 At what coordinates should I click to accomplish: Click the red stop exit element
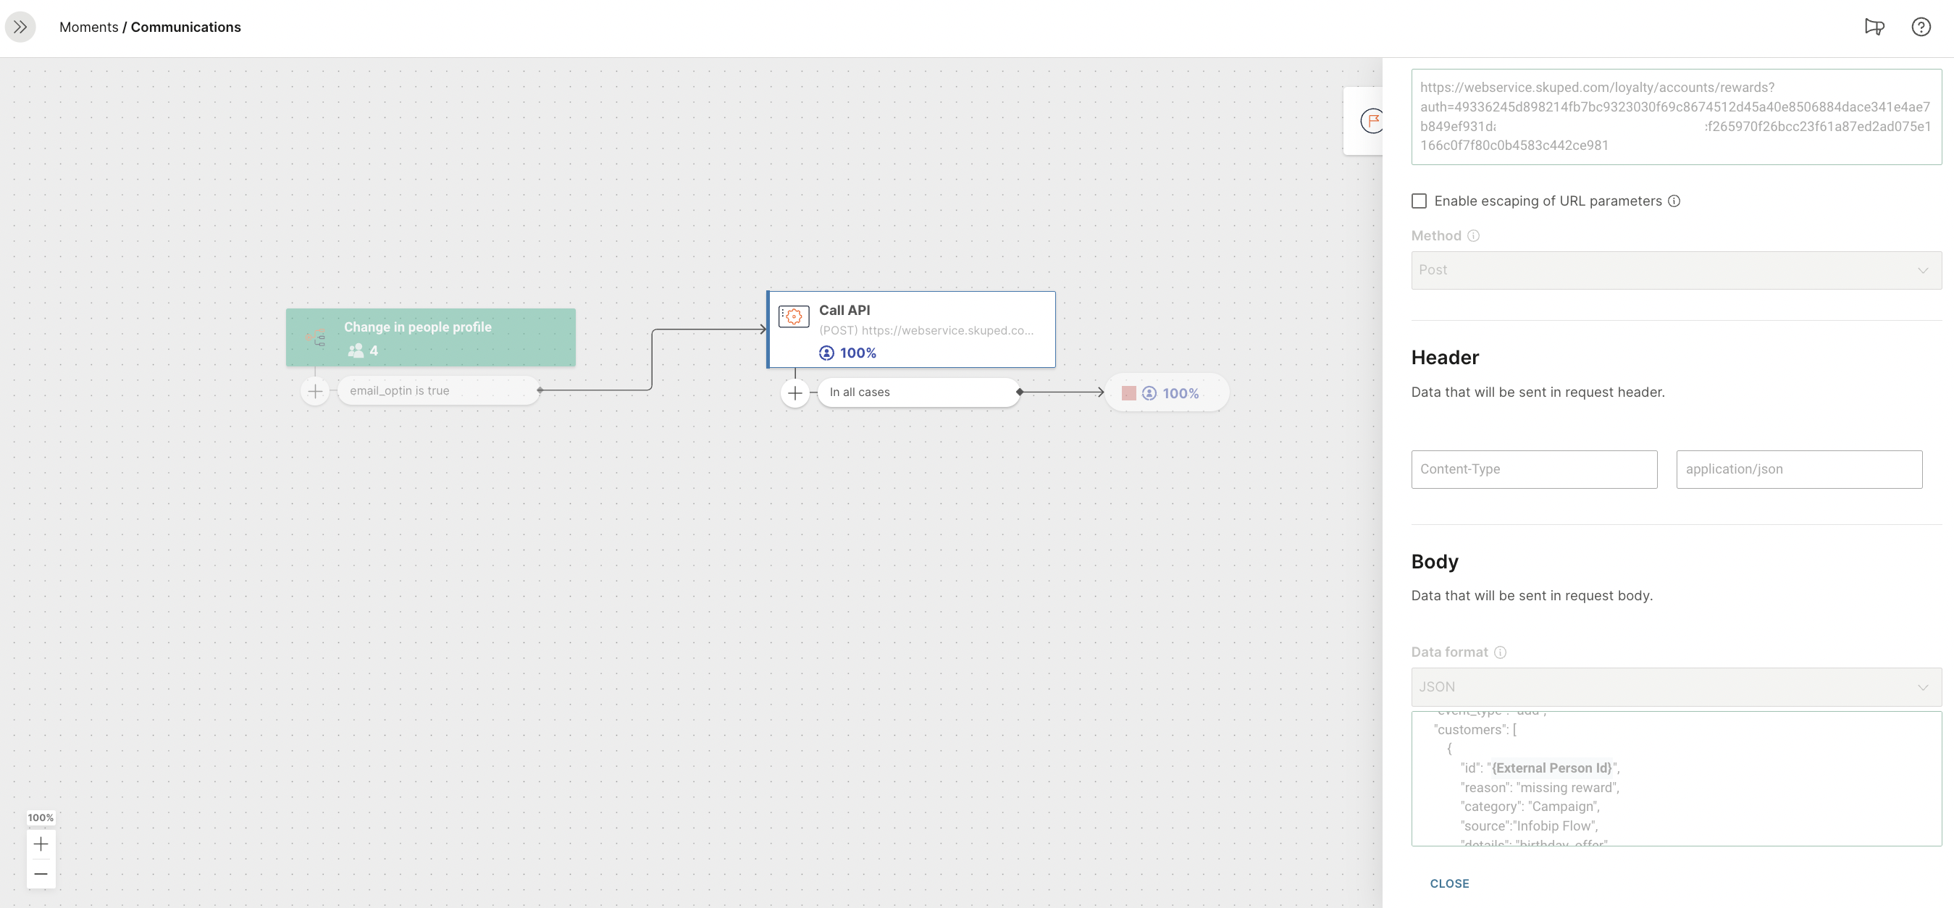(1128, 393)
